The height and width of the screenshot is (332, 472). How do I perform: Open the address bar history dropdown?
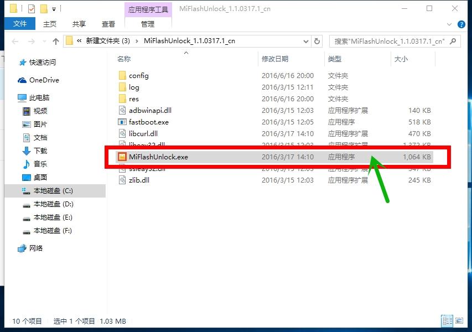click(x=307, y=40)
